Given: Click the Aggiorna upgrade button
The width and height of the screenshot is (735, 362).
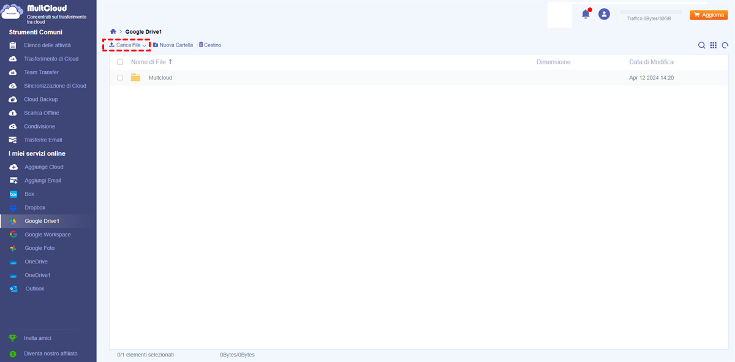Looking at the screenshot, I should click(709, 15).
